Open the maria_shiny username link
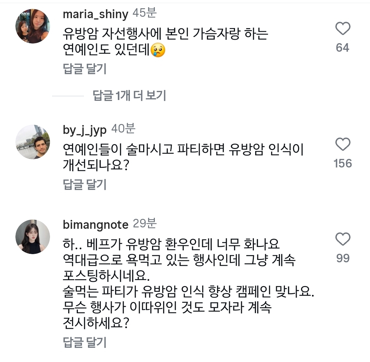 96,14
